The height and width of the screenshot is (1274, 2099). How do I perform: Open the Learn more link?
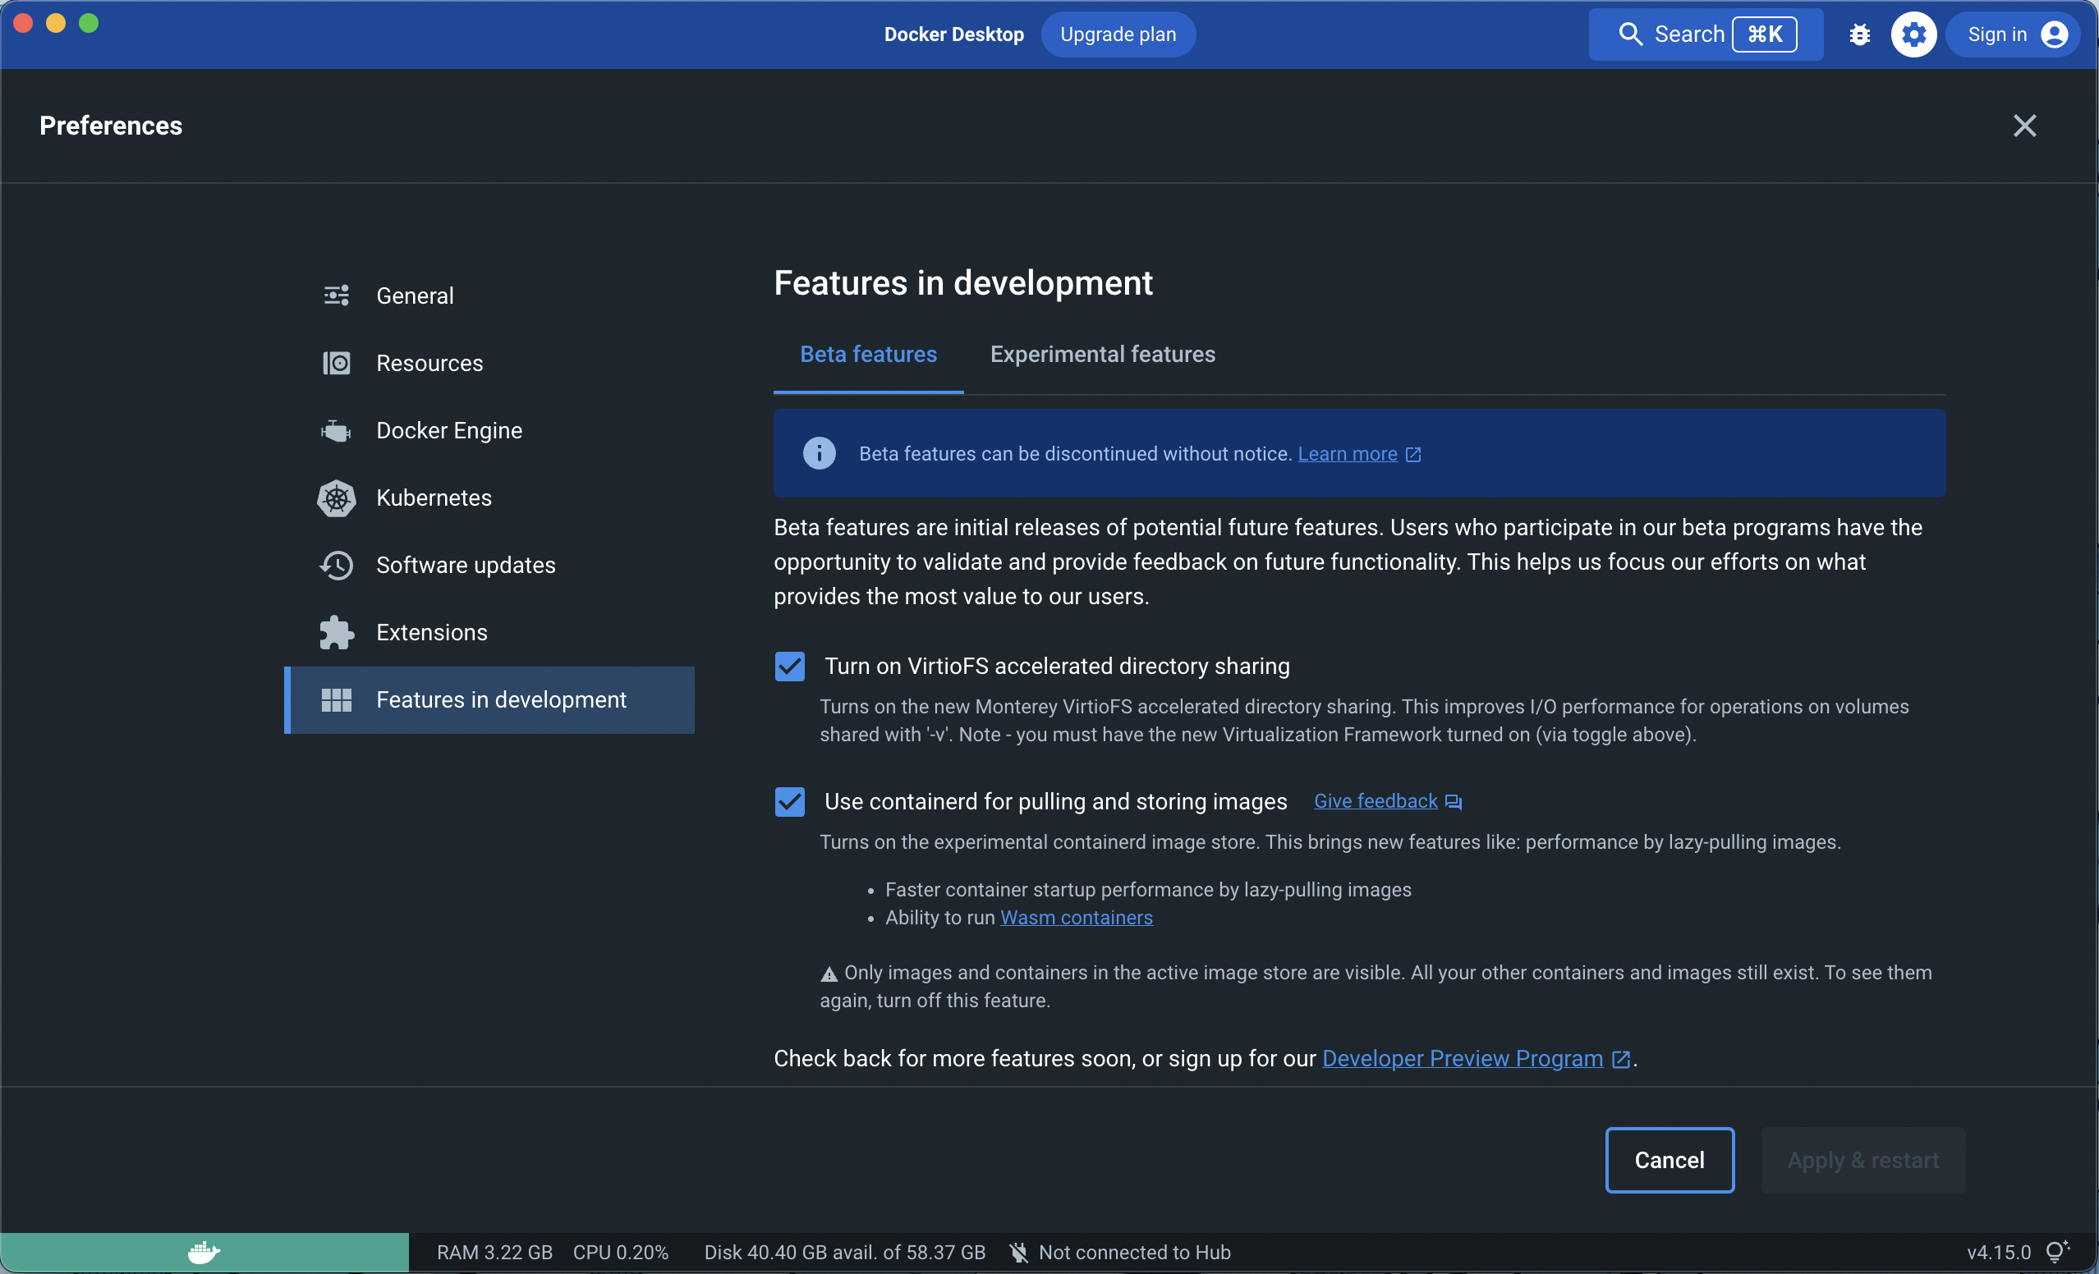[1347, 454]
